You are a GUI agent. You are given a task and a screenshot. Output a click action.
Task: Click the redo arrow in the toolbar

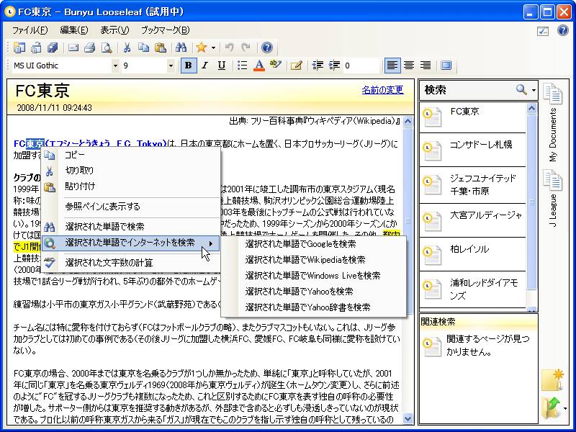click(246, 48)
